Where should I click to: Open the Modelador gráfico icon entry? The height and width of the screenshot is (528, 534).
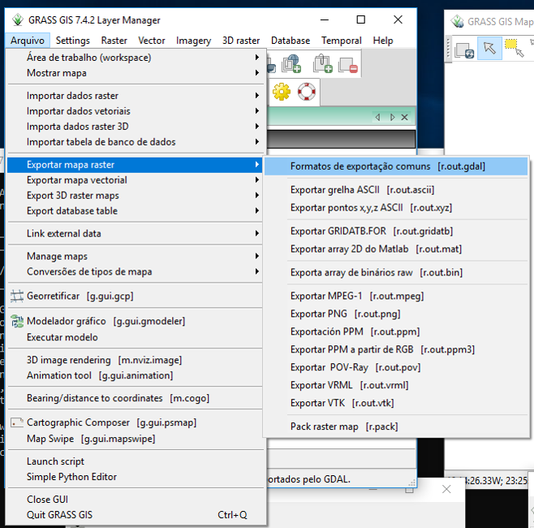(x=16, y=321)
